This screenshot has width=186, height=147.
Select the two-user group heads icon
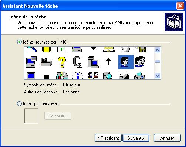pos(140,62)
